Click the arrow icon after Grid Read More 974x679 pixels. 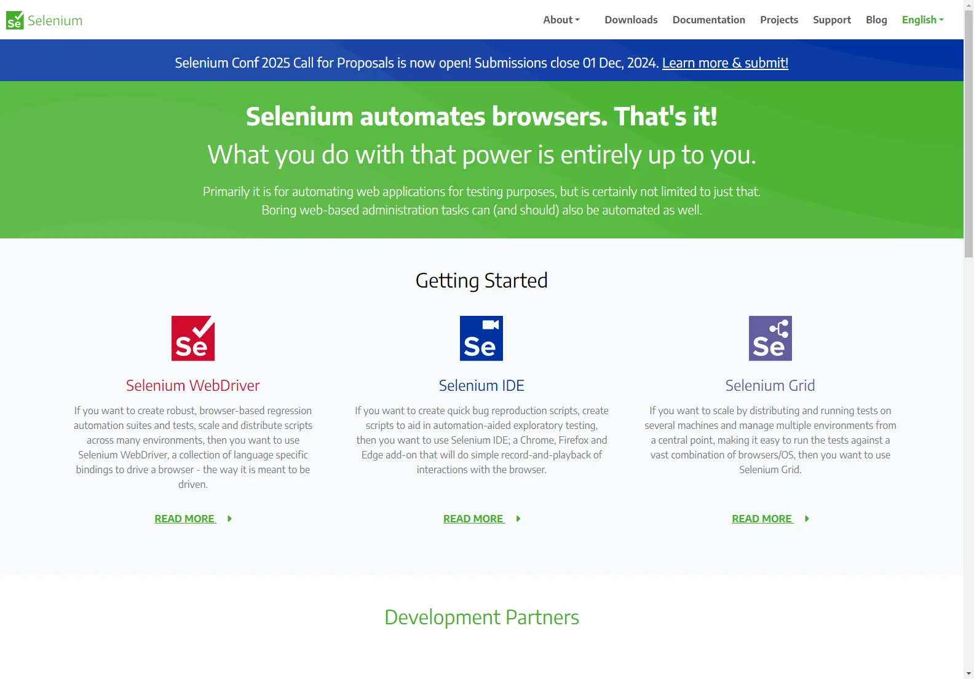807,519
